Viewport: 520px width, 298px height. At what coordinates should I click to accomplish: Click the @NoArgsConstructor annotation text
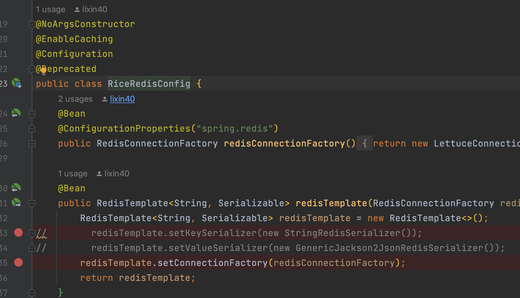(x=85, y=24)
